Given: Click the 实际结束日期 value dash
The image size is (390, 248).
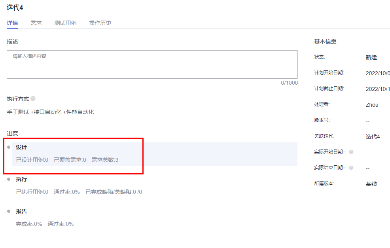Looking at the screenshot, I should pyautogui.click(x=367, y=168).
